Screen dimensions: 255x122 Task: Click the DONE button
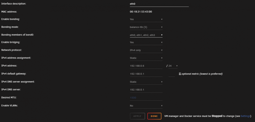pos(154,116)
